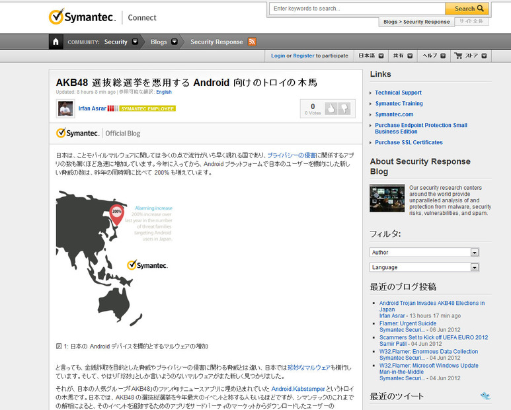Open Irfan Asrar's author avatar
The height and width of the screenshot is (410, 511).
65,108
